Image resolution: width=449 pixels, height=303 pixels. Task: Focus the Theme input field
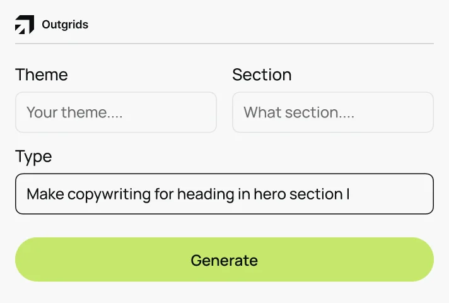[116, 112]
